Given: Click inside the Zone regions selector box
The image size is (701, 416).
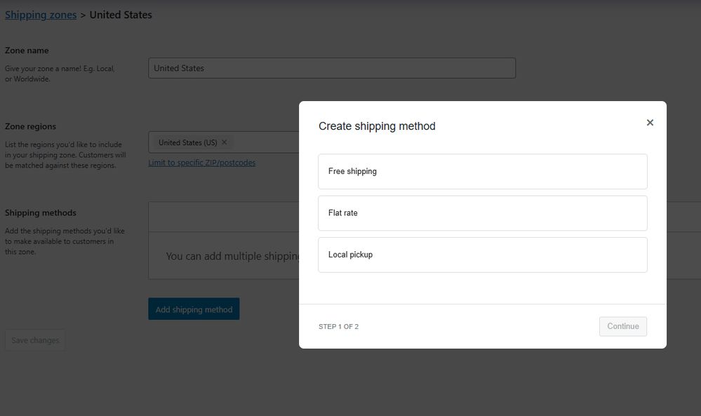Looking at the screenshot, I should (267, 142).
